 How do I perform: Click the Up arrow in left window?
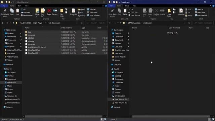click(x=13, y=23)
